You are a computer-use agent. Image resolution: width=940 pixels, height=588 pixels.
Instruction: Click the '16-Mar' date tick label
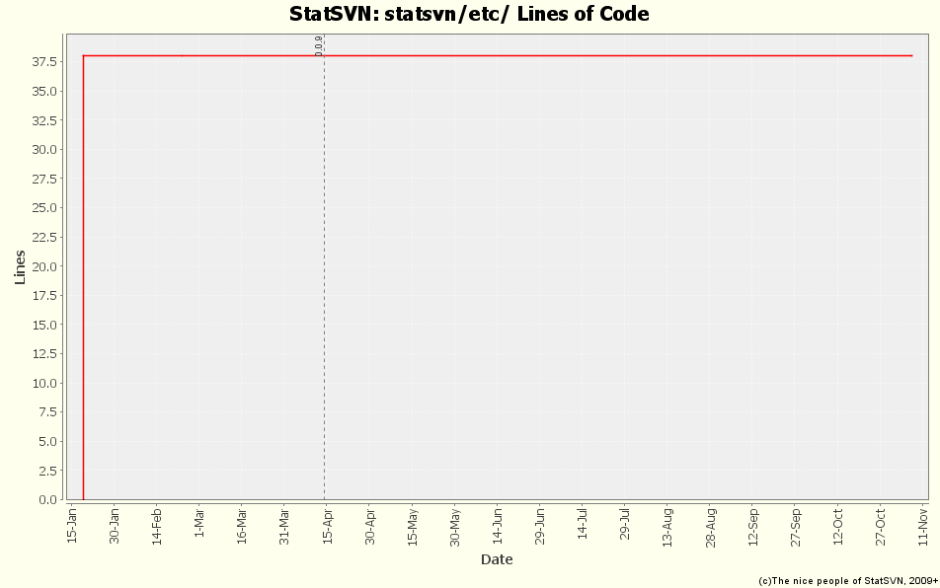click(x=242, y=526)
